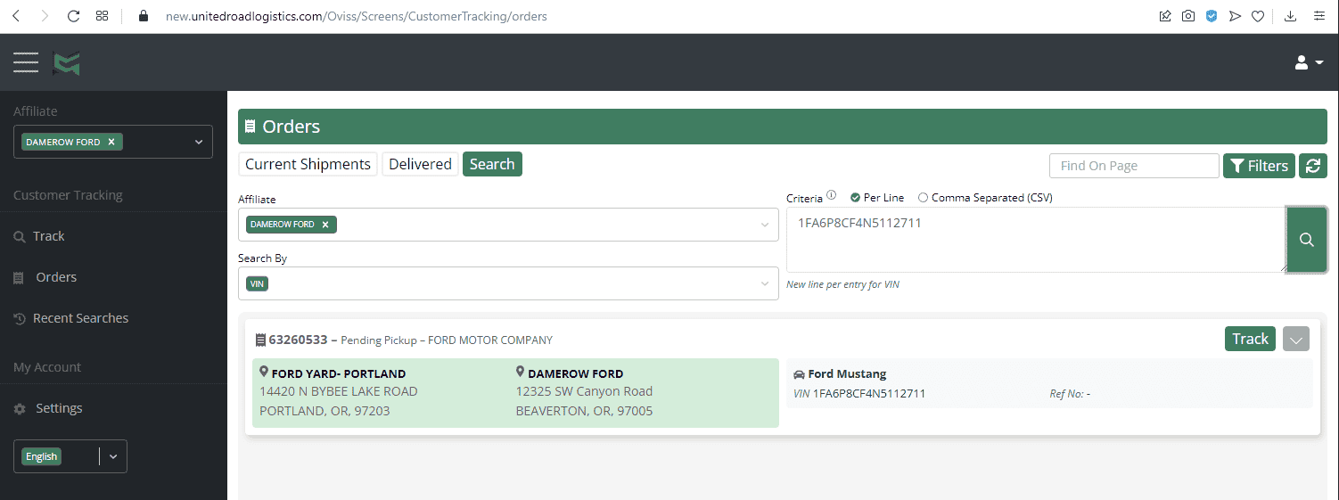Open the Search By dropdown

pyautogui.click(x=508, y=283)
